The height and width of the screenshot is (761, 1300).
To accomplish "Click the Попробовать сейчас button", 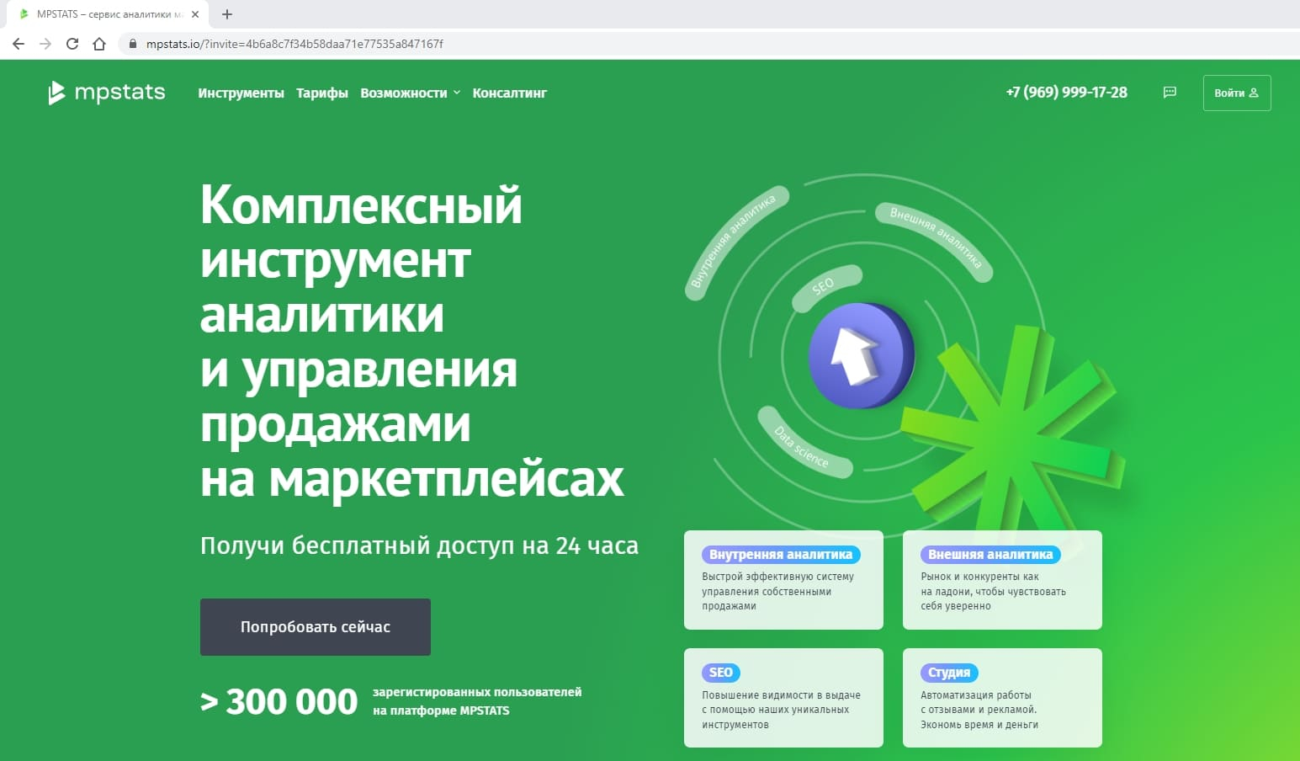I will 316,627.
